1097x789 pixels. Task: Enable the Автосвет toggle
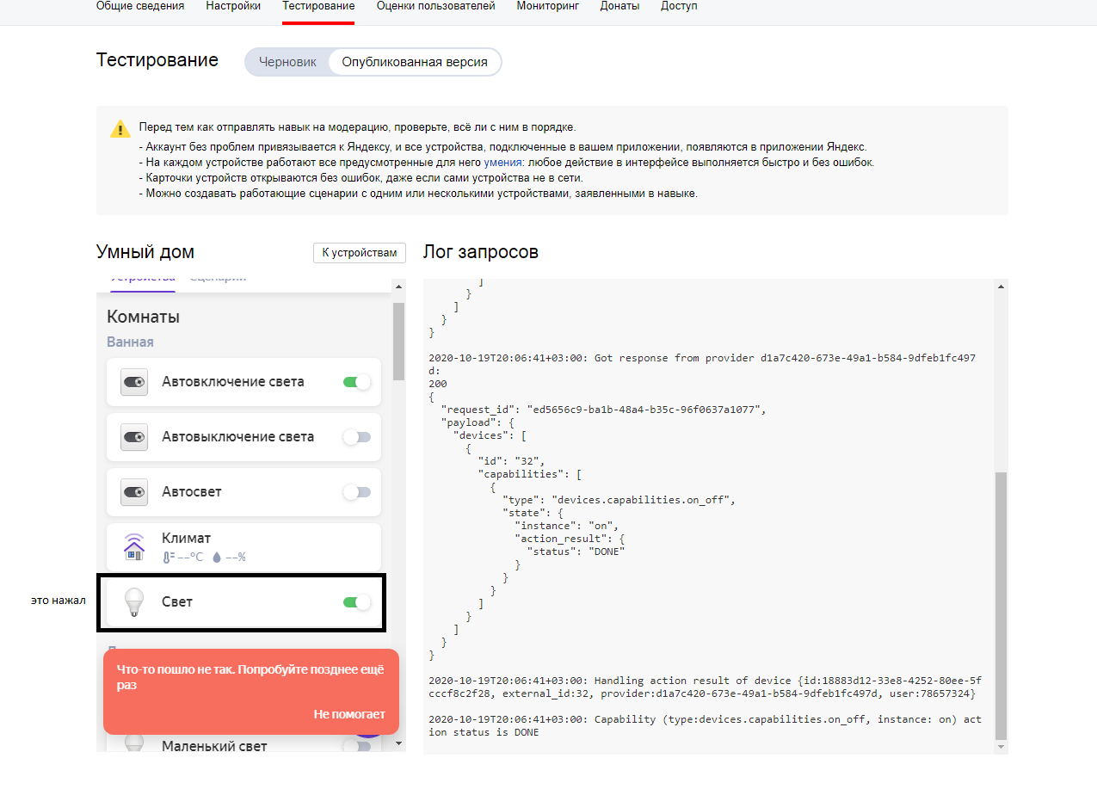coord(356,492)
